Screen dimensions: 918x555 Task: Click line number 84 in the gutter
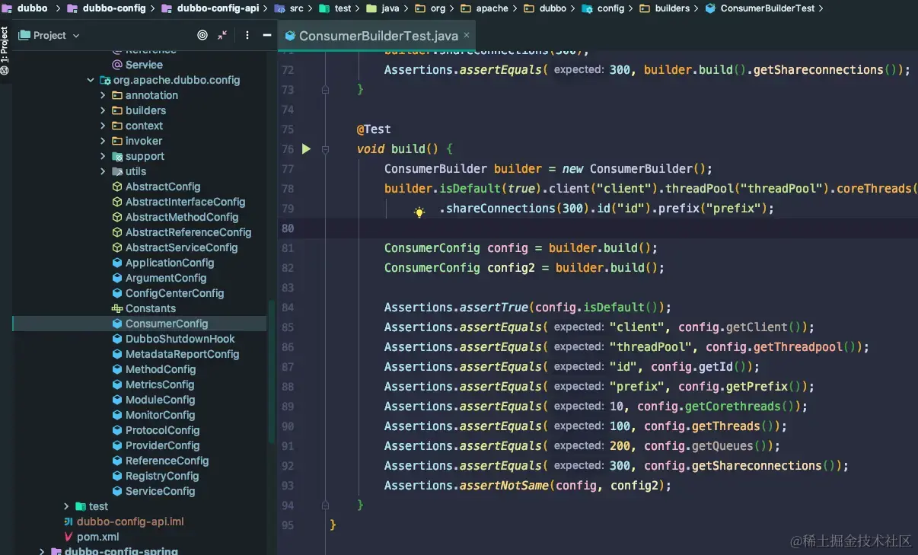[x=288, y=308]
